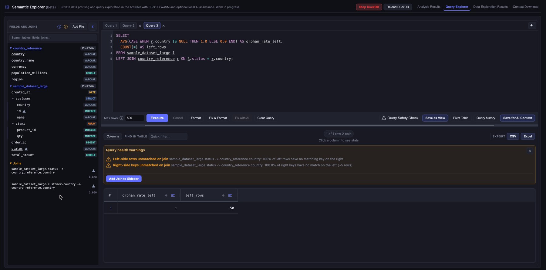This screenshot has height=270, width=546.
Task: Open Pivot Table for country_reference
Action: coord(88,48)
